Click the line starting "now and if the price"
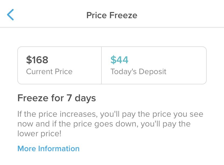224x165 pixels. [104, 124]
